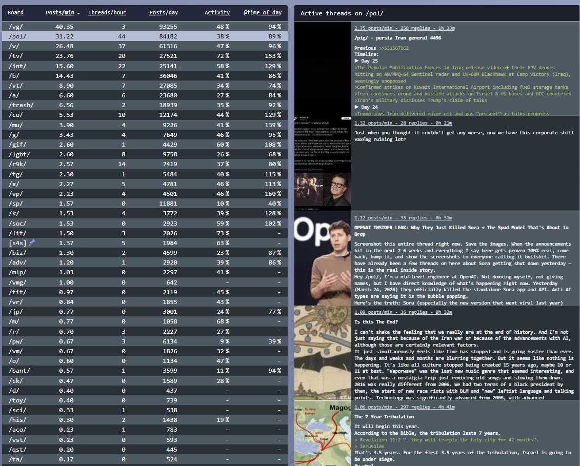
Task: Expand the Day 24 timeline triangle
Action: click(x=356, y=107)
